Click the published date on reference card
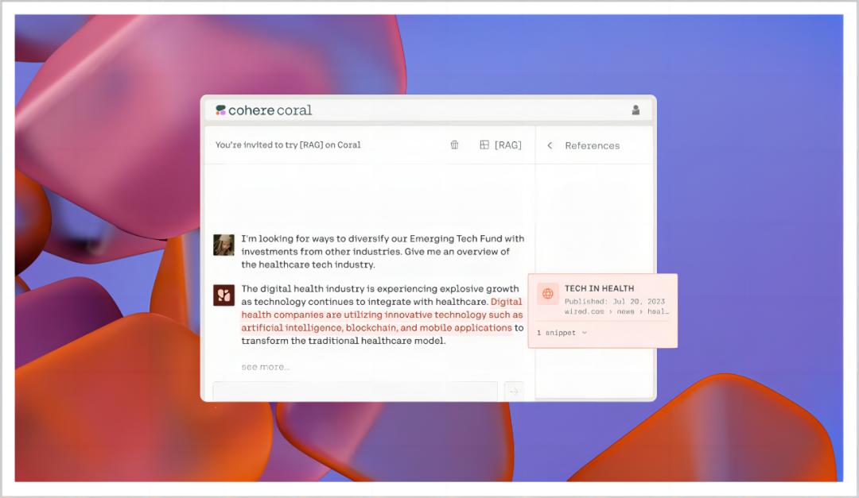The width and height of the screenshot is (859, 498). (x=614, y=302)
